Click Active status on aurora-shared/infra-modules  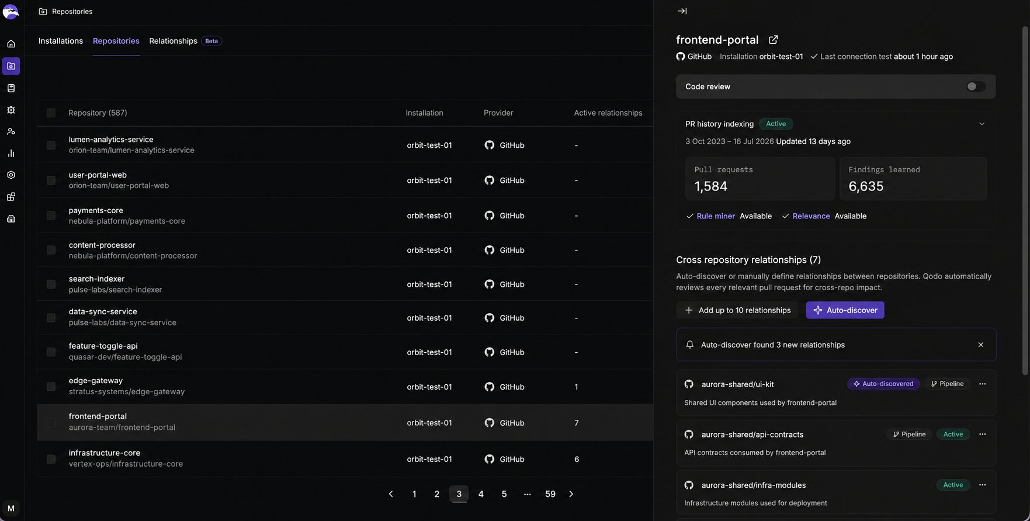(953, 485)
